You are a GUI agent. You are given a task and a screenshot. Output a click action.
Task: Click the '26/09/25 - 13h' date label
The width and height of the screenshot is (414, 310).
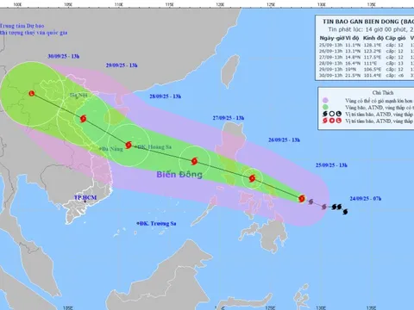(285, 140)
